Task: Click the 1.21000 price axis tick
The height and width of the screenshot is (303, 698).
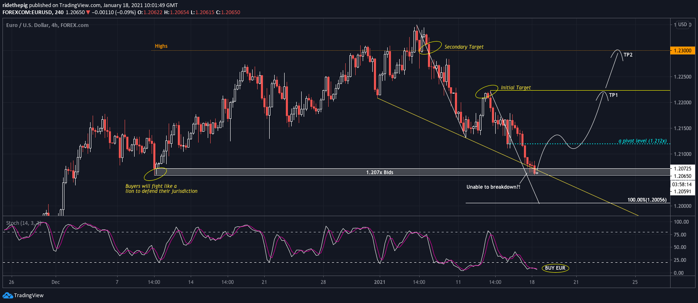Action: 683,154
